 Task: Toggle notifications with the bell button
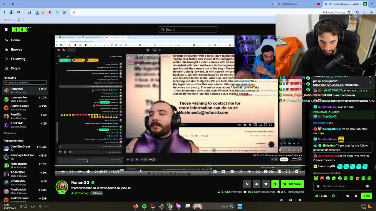click(x=256, y=184)
